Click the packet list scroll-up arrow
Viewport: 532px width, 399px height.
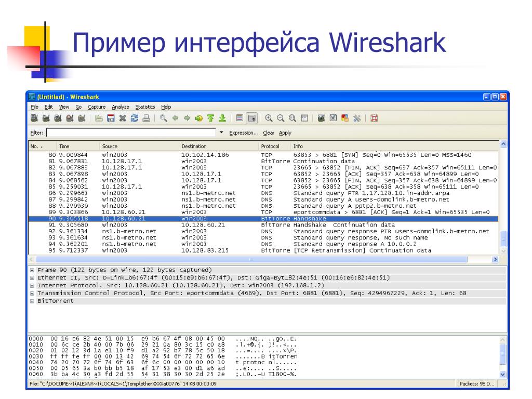[503, 144]
